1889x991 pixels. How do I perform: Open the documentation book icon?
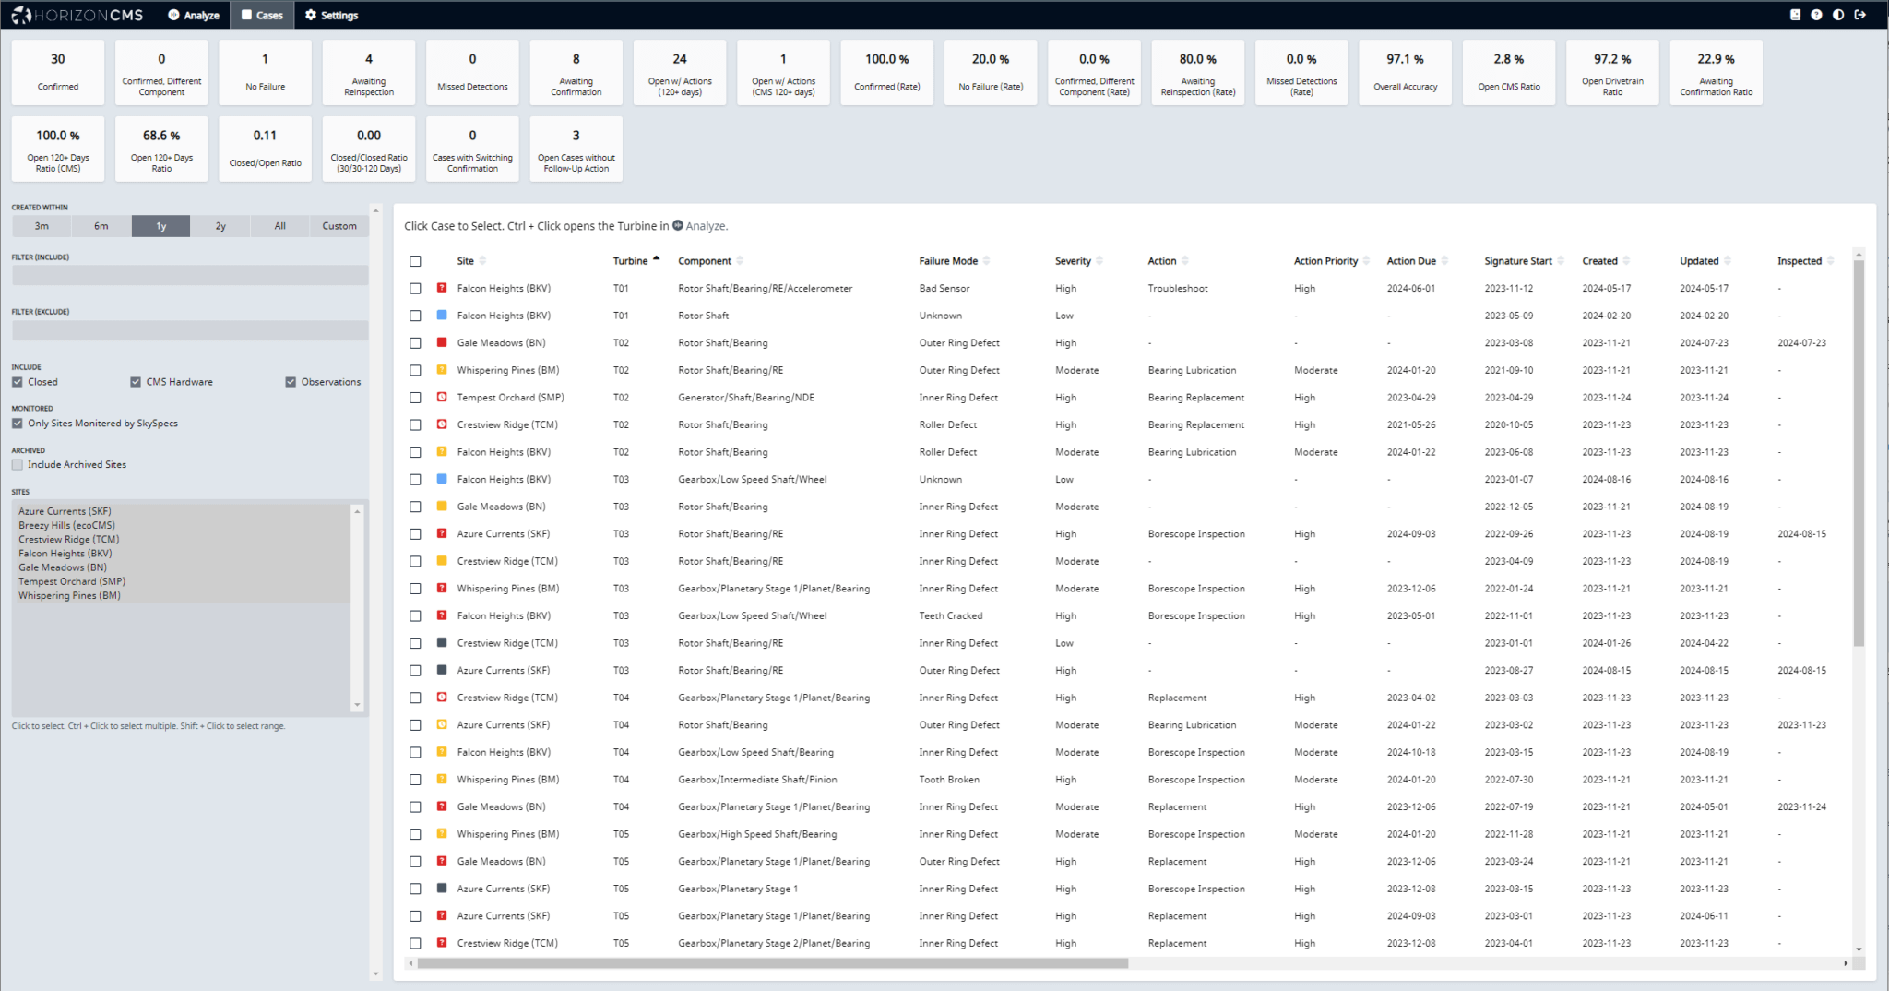pos(1795,15)
